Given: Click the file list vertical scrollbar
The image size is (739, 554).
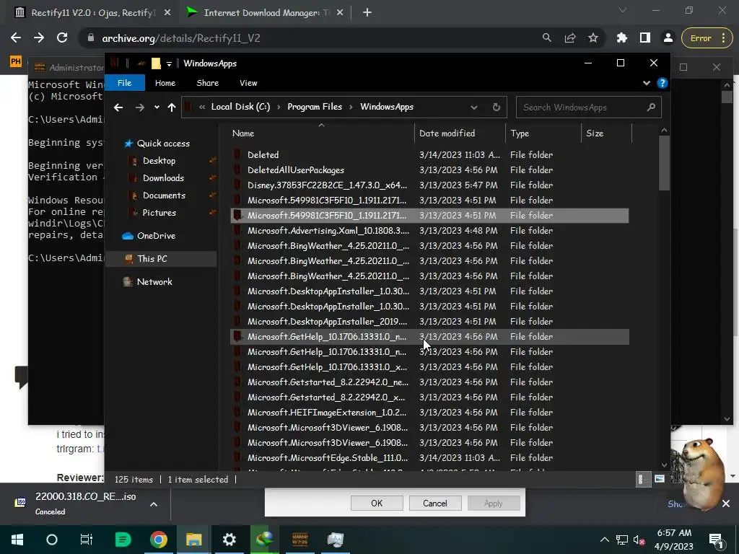Looking at the screenshot, I should point(664,164).
